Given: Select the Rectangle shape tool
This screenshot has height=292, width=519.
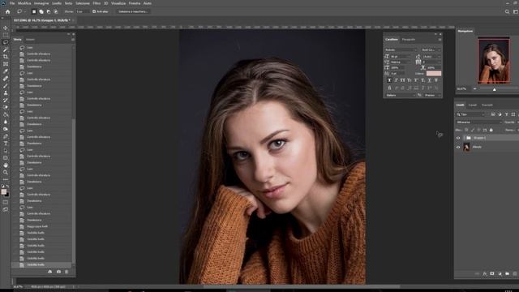Looking at the screenshot, I should click(x=6, y=158).
